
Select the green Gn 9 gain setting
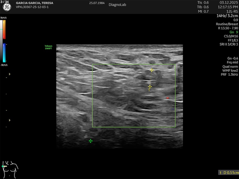click(234, 32)
